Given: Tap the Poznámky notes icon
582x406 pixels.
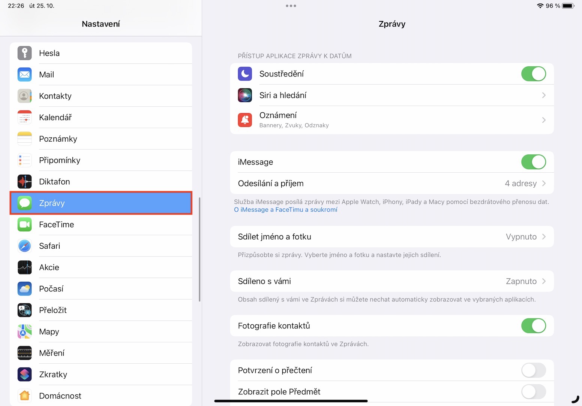Looking at the screenshot, I should click(x=25, y=139).
